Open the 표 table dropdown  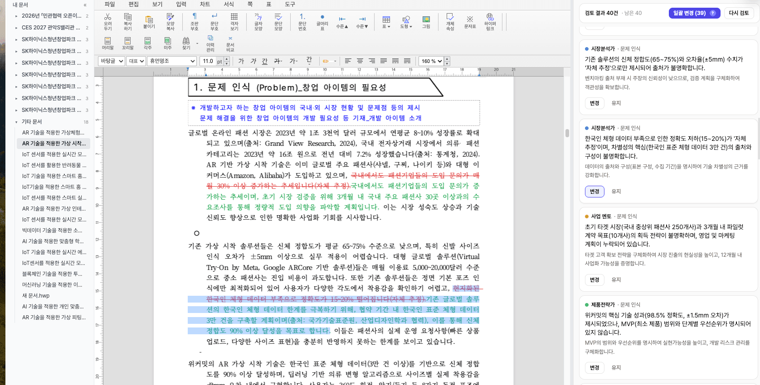click(386, 21)
